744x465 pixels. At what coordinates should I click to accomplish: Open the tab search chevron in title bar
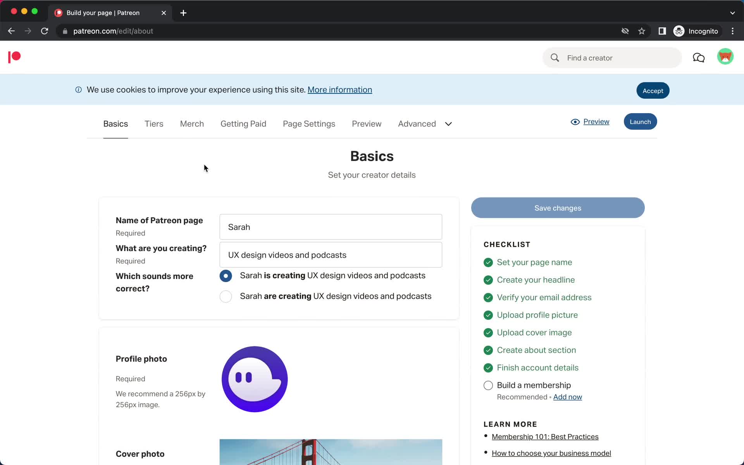(732, 13)
